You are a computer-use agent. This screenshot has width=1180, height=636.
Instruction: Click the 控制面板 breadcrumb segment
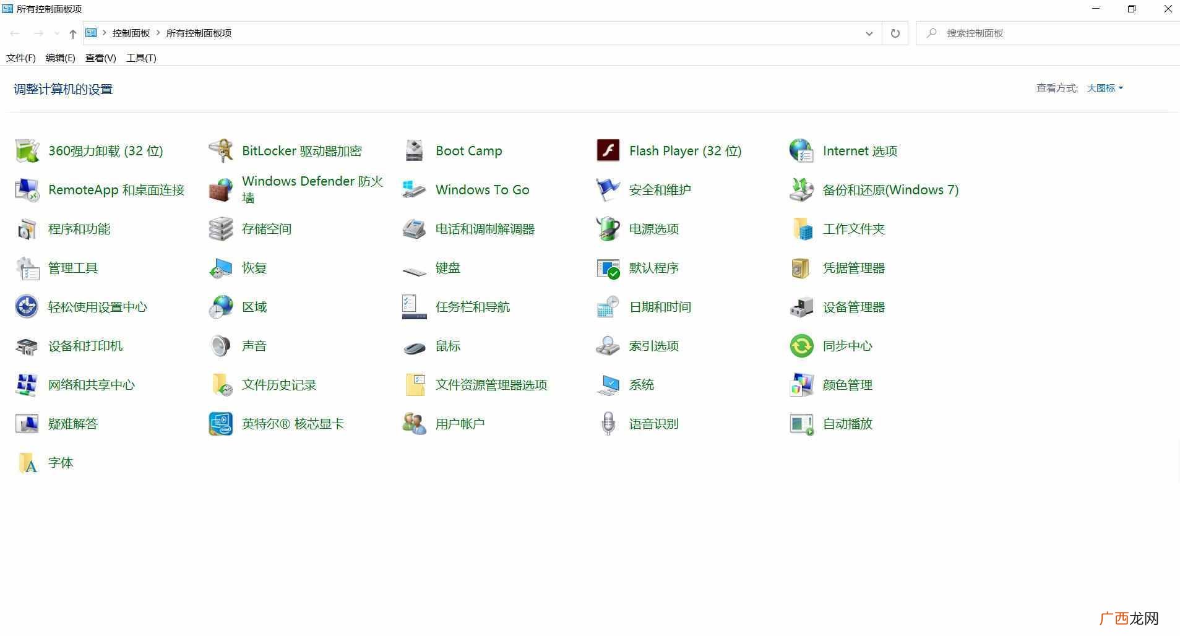131,33
